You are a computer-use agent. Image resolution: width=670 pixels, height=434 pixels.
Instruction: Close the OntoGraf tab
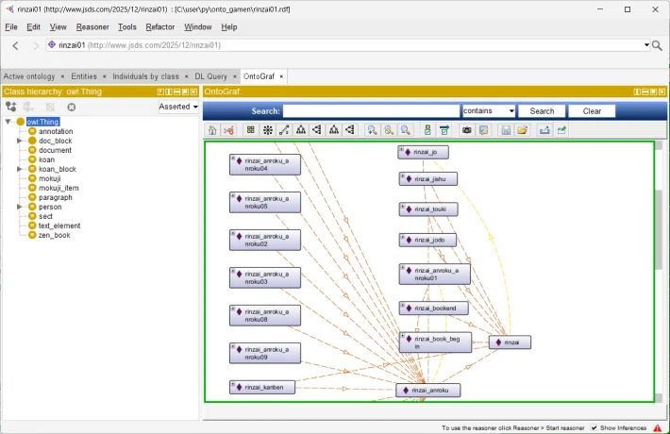click(281, 76)
